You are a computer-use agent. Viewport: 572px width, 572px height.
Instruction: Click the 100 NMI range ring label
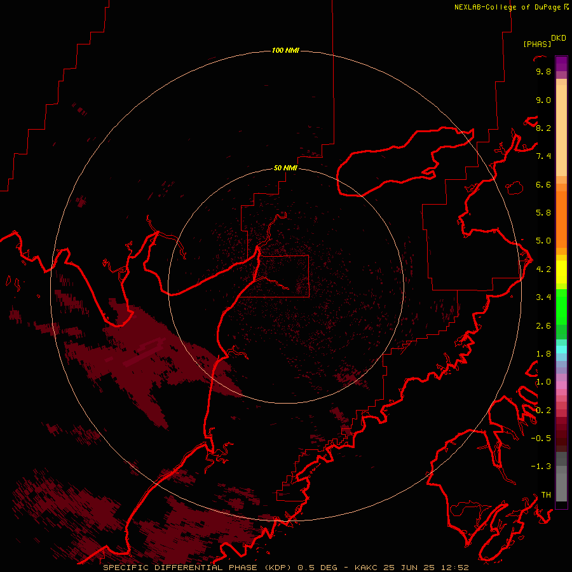285,50
